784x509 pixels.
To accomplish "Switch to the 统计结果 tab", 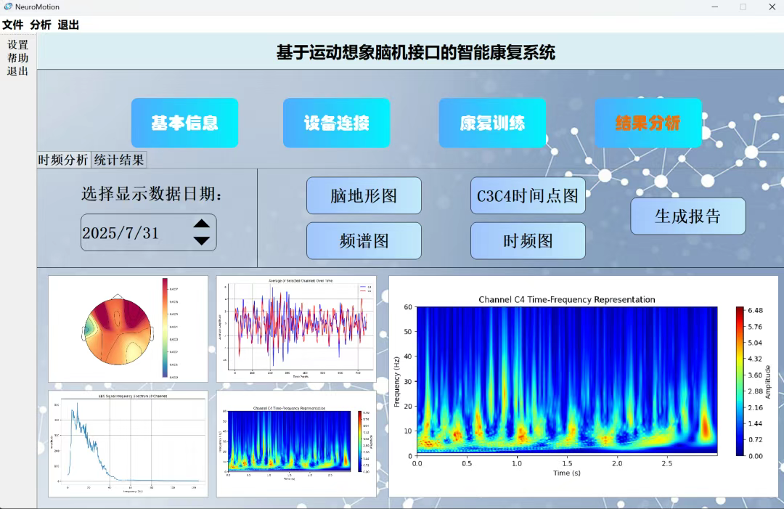I will pyautogui.click(x=118, y=160).
